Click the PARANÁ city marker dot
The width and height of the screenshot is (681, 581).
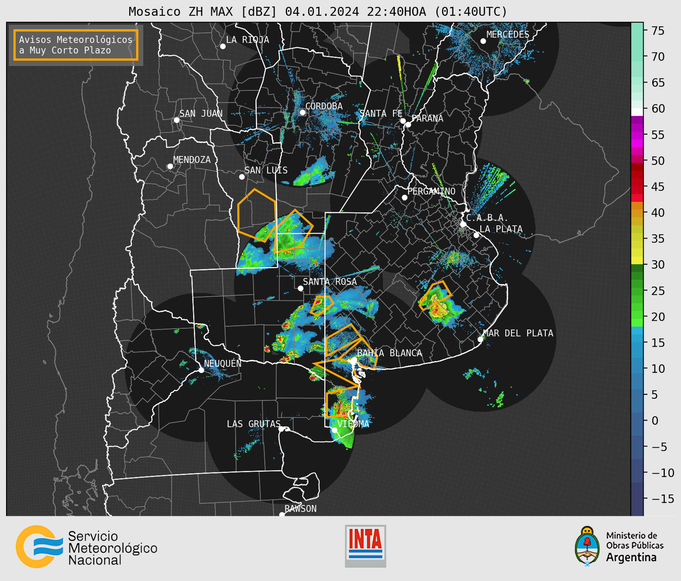408,124
